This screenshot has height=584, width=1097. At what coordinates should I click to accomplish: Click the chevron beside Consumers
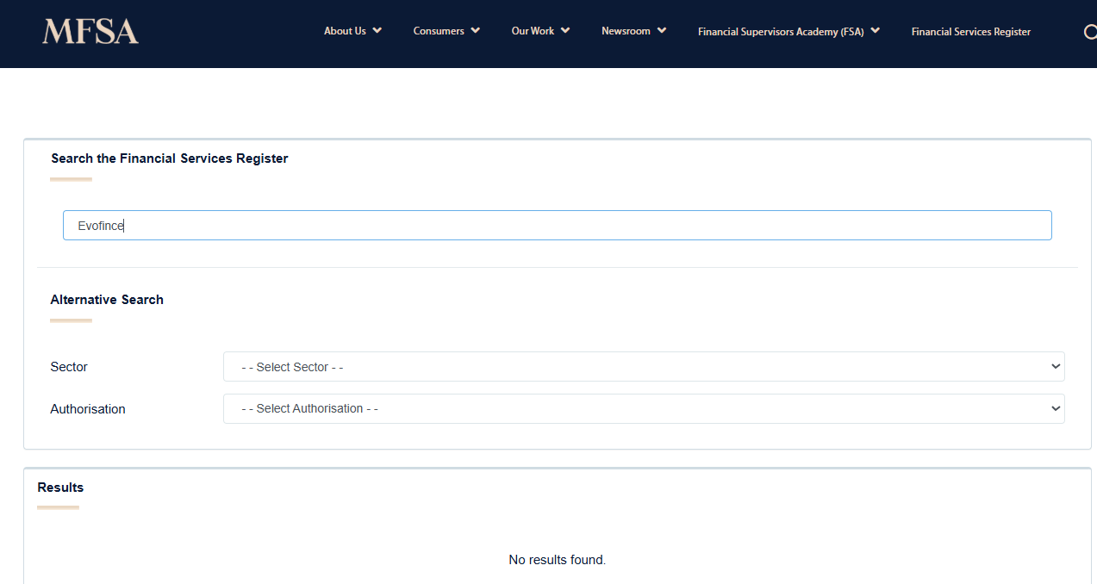pos(476,30)
